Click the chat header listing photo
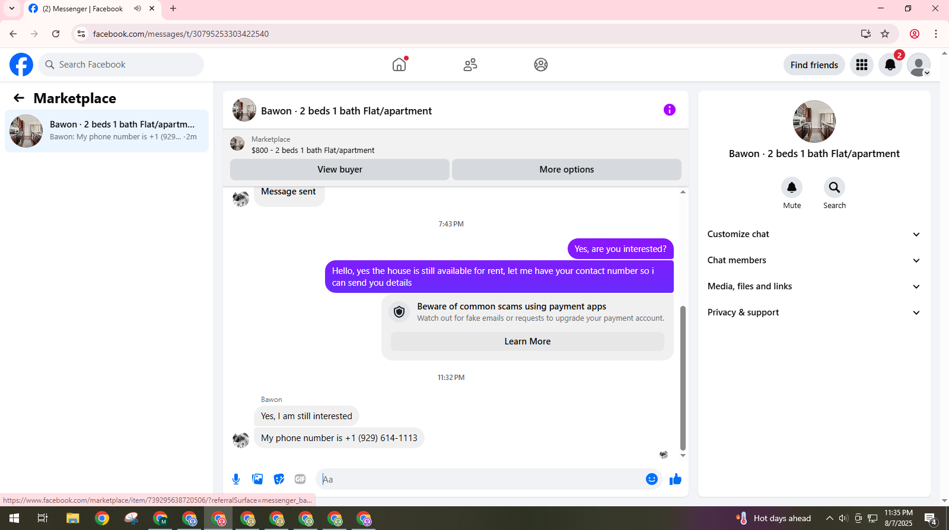The height and width of the screenshot is (530, 949). 244,110
